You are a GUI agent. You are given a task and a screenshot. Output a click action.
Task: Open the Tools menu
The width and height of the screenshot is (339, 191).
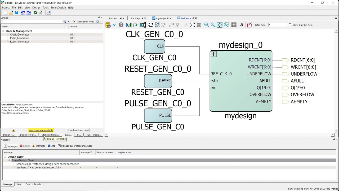point(46,8)
